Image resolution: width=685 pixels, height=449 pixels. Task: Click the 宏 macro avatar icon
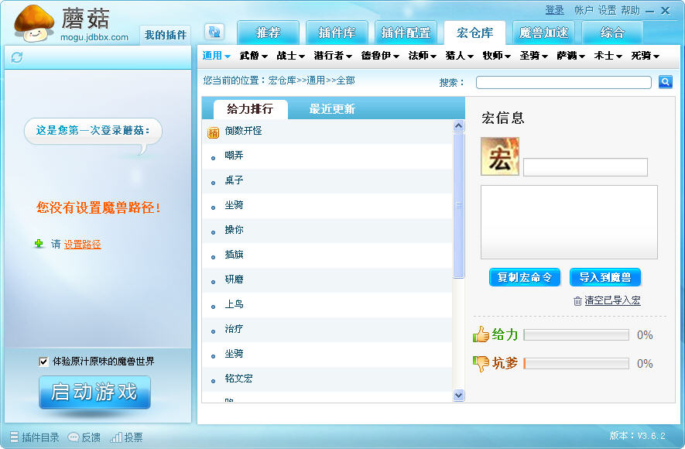click(x=500, y=157)
